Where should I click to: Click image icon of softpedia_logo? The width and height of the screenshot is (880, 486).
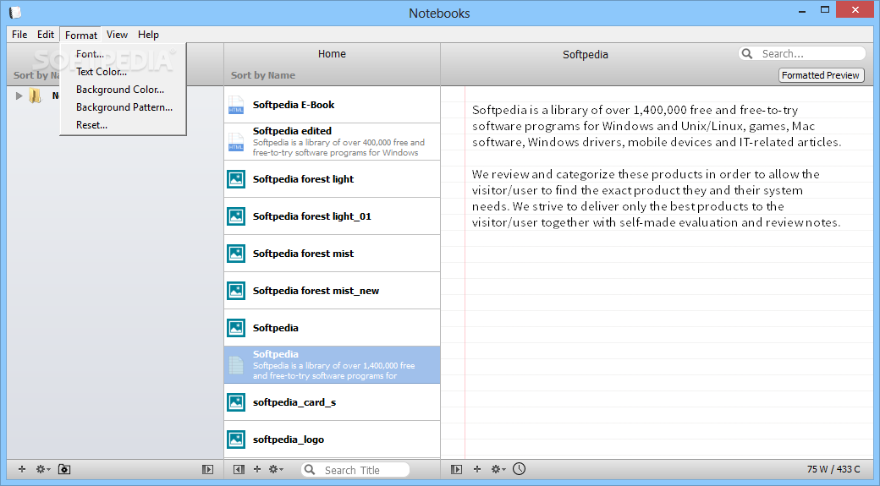(x=236, y=440)
